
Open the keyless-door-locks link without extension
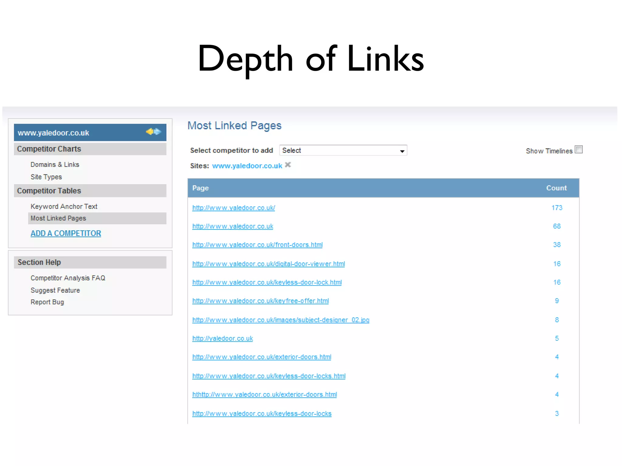(x=262, y=414)
